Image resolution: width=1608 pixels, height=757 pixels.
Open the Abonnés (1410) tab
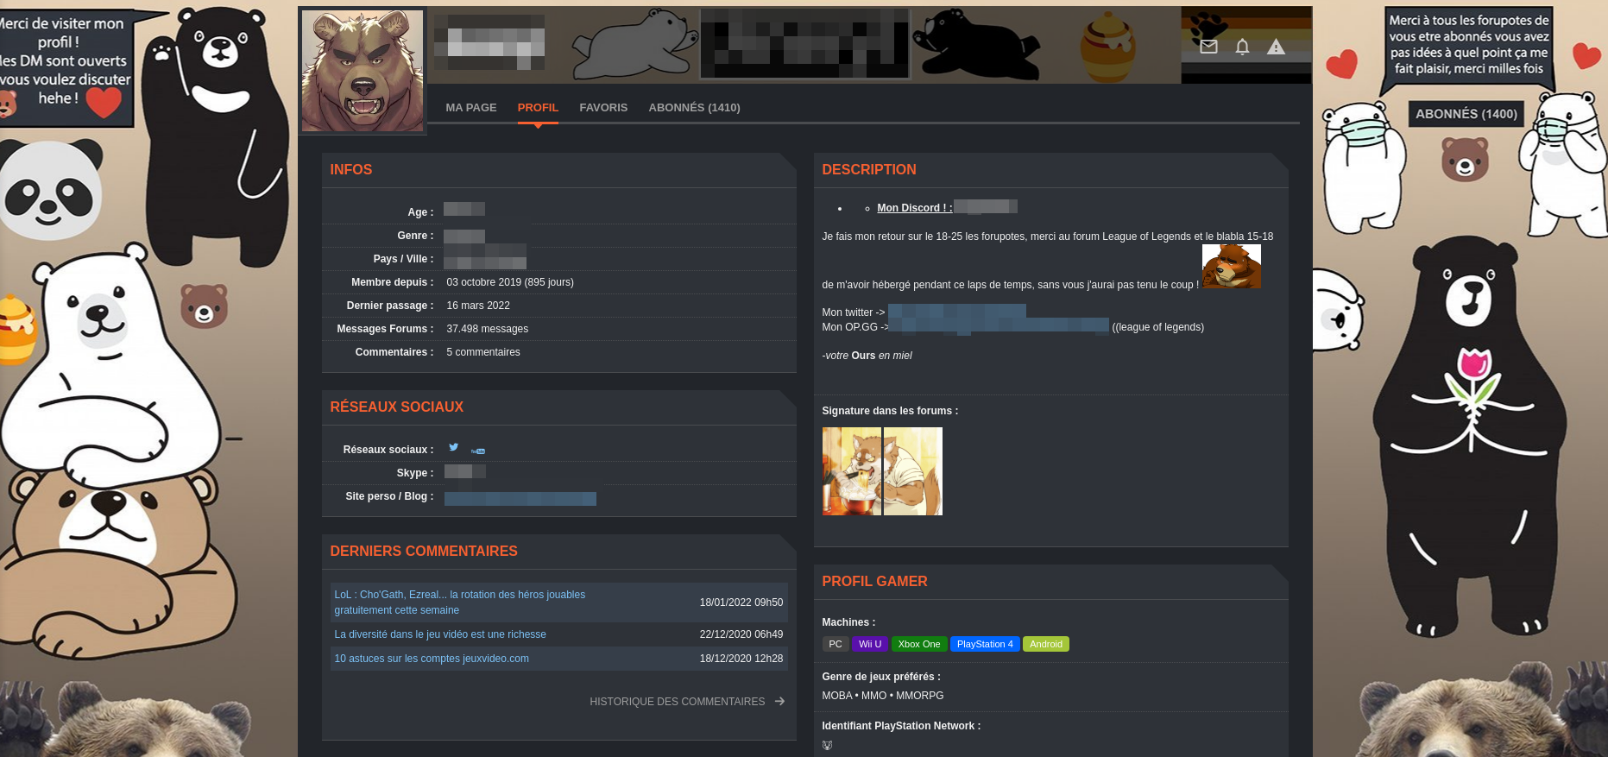pos(694,108)
